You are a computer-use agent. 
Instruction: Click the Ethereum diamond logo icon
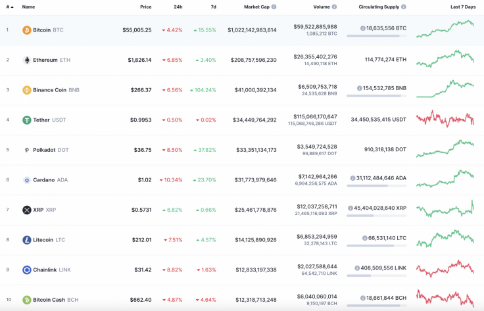coord(27,60)
